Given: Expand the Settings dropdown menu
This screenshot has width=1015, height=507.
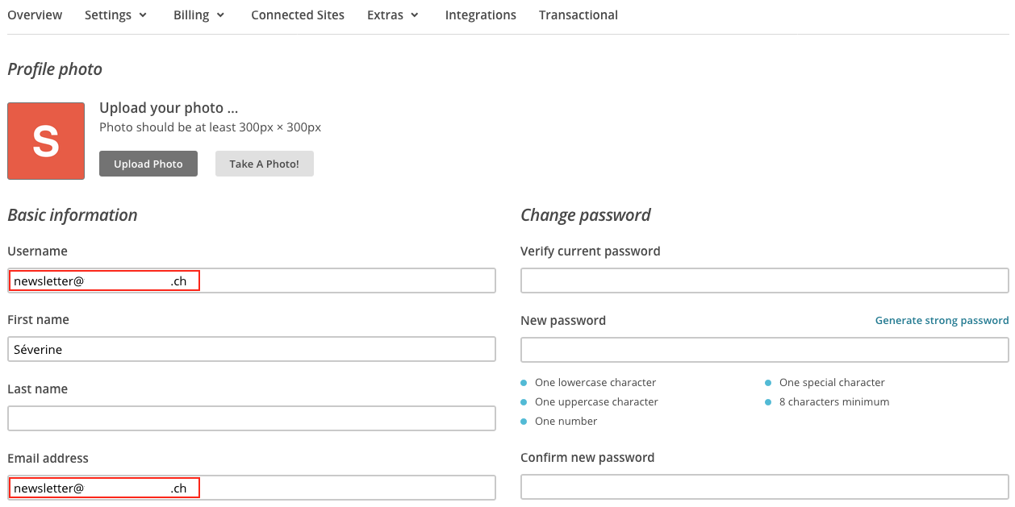Looking at the screenshot, I should point(115,15).
